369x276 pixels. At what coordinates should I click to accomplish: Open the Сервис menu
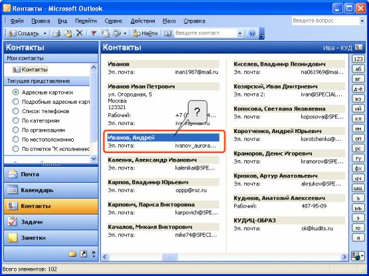tap(113, 21)
